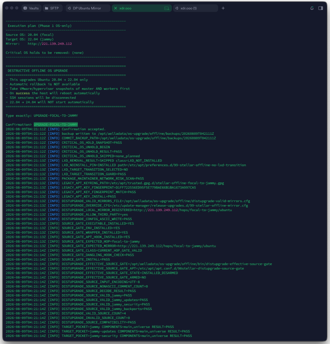Open a new tab with plus button
Screen dimensions: 330x344
(x=223, y=8)
